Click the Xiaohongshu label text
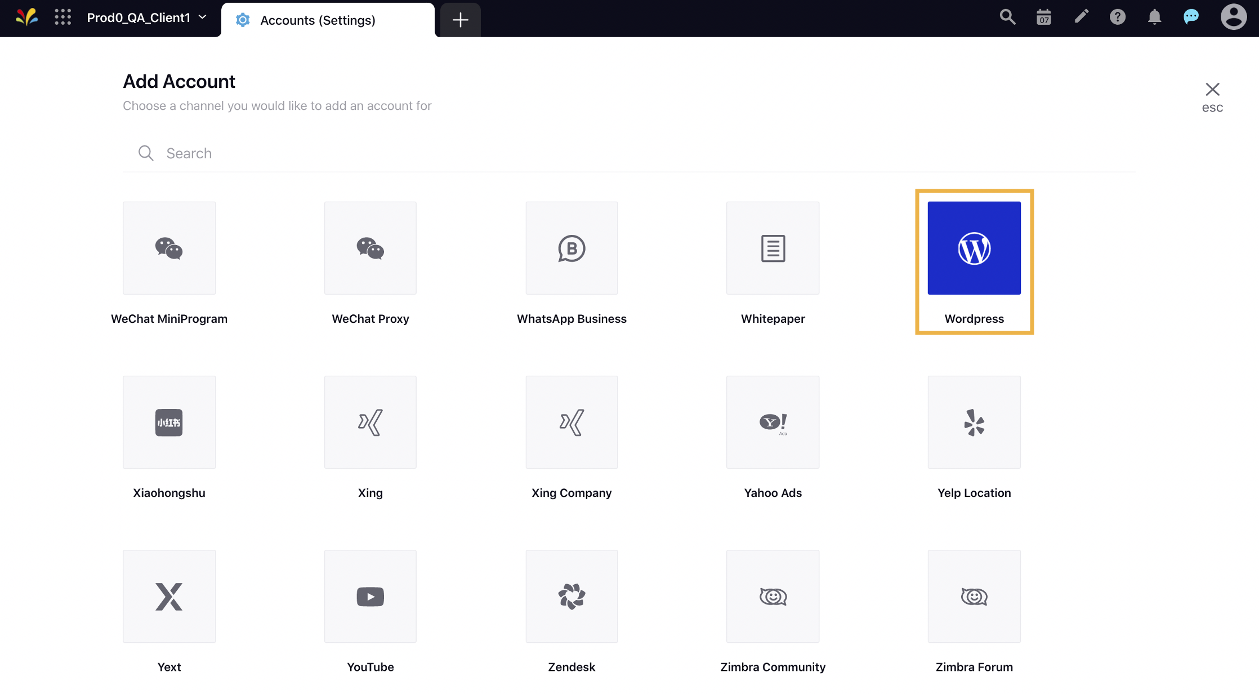The width and height of the screenshot is (1259, 694). 169,493
